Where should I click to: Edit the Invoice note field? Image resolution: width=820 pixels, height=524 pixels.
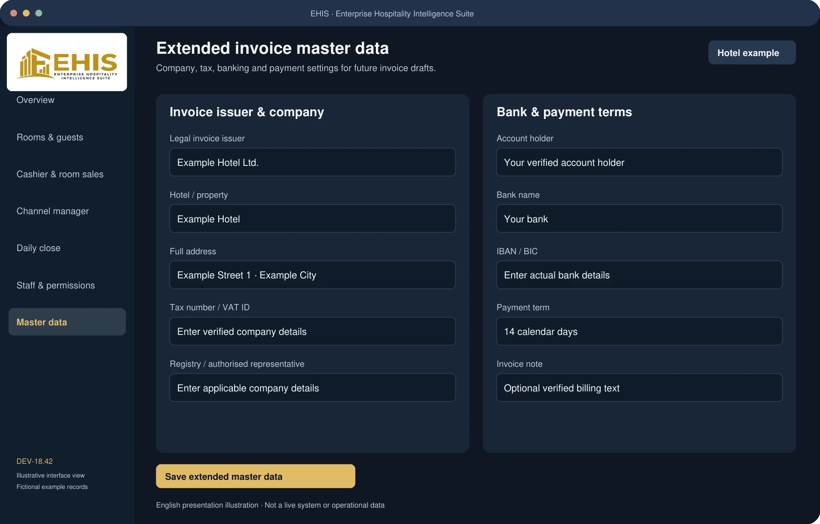point(639,388)
